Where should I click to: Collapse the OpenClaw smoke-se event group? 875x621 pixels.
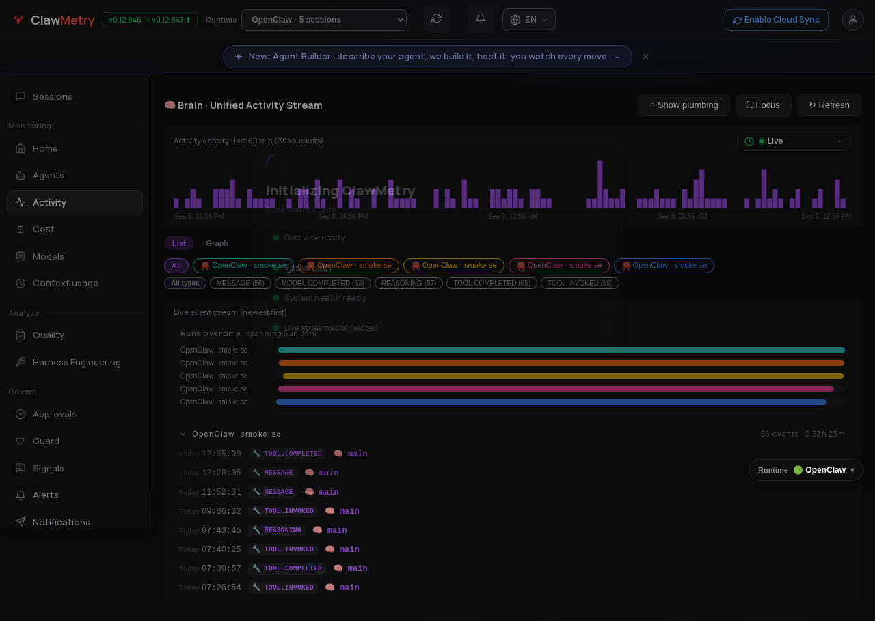183,434
